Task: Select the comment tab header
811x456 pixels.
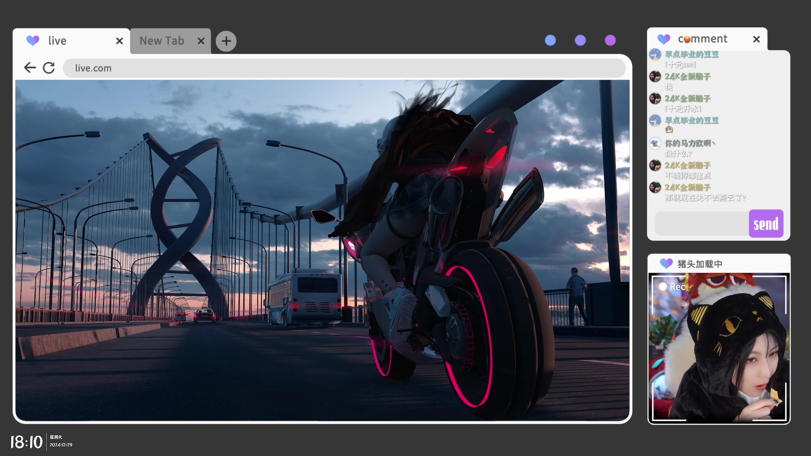Action: pos(707,39)
